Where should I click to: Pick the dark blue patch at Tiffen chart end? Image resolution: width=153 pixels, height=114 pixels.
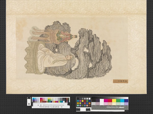(126, 101)
